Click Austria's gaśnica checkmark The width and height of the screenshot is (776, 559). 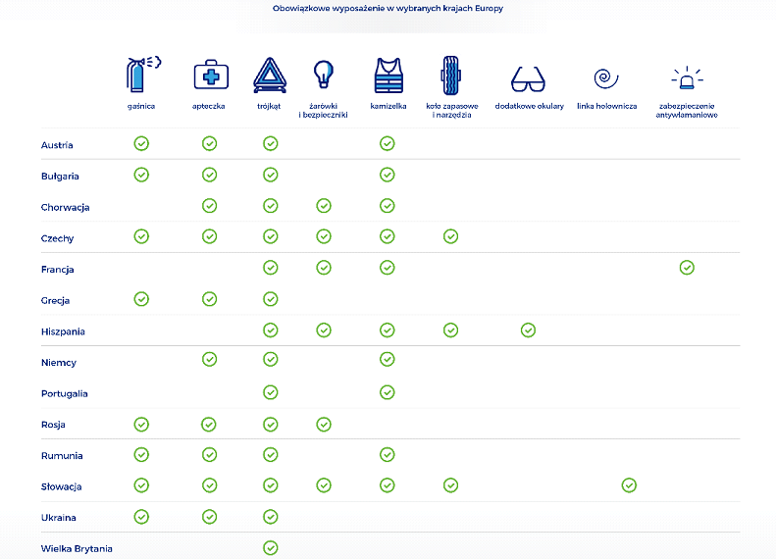[141, 144]
